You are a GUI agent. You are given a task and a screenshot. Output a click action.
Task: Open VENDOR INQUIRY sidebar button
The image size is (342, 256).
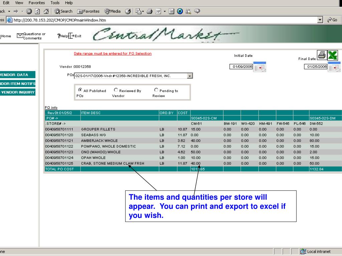17,92
